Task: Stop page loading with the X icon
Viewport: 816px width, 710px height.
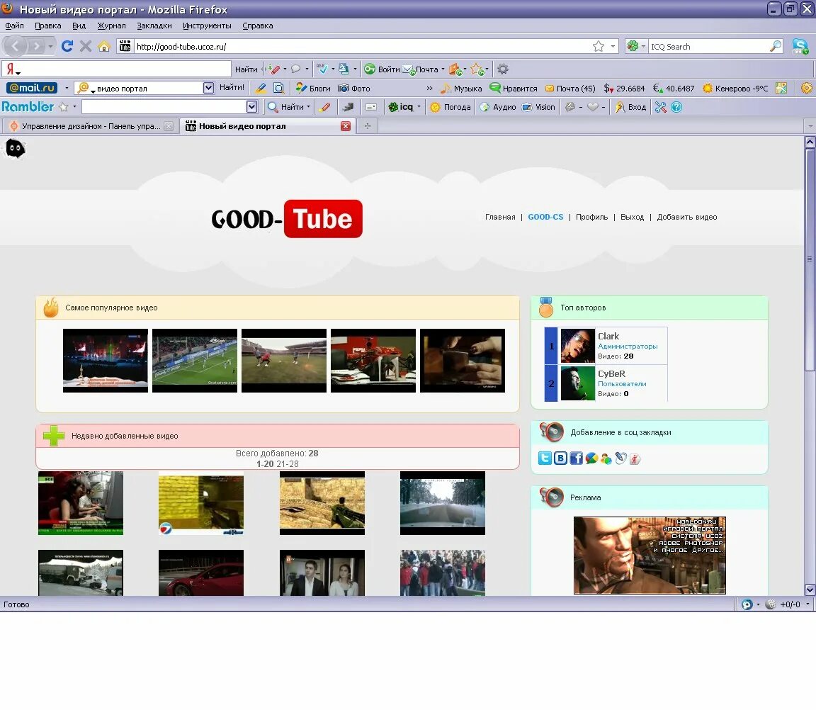Action: pyautogui.click(x=85, y=46)
